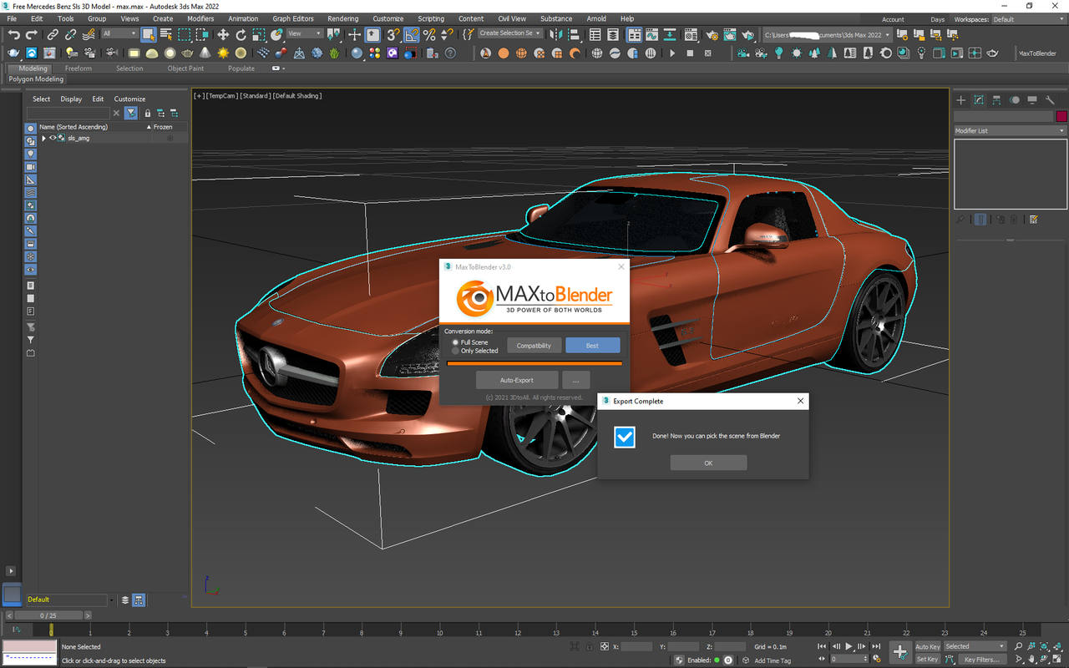1069x668 pixels.
Task: Switch to the Polygon Modeling tab
Action: [x=36, y=78]
